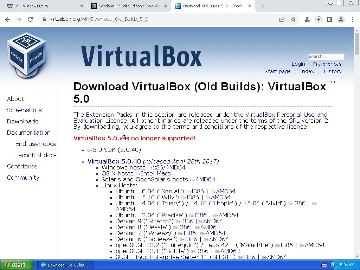360x270 pixels.
Task: Open the Login link
Action: click(298, 64)
